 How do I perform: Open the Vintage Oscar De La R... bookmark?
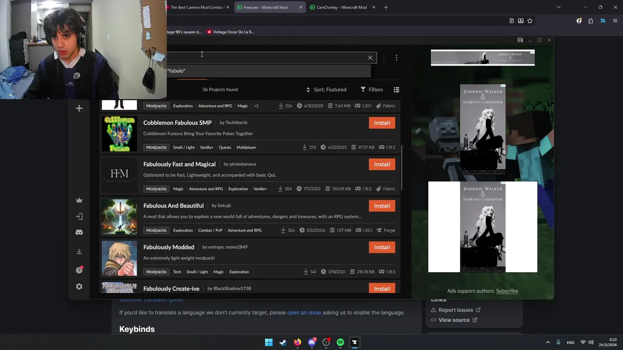231,32
